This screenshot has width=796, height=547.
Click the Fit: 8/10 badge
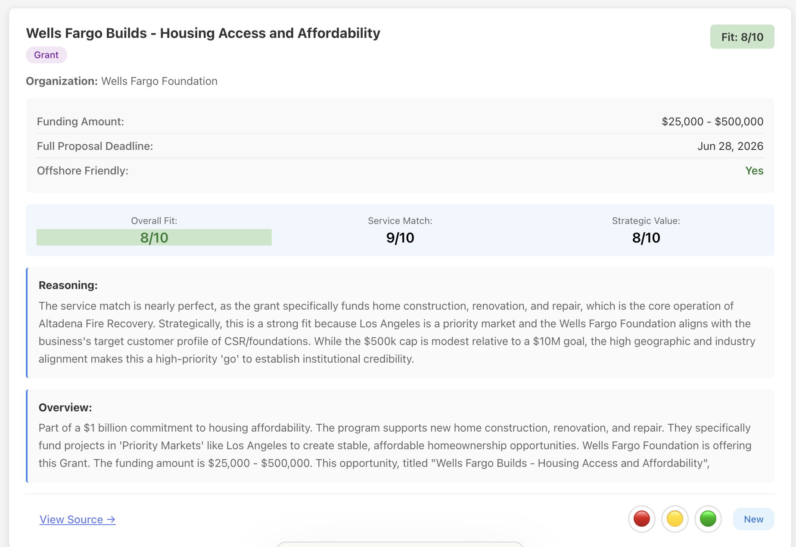(742, 37)
